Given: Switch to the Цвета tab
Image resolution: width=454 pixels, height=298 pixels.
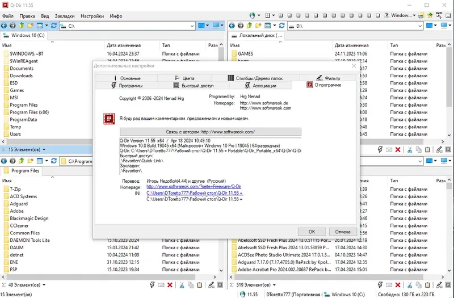Looking at the screenshot, I should point(184,78).
